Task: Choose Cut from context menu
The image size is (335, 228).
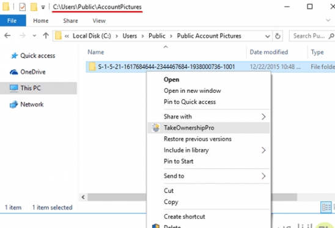Action: tap(169, 191)
